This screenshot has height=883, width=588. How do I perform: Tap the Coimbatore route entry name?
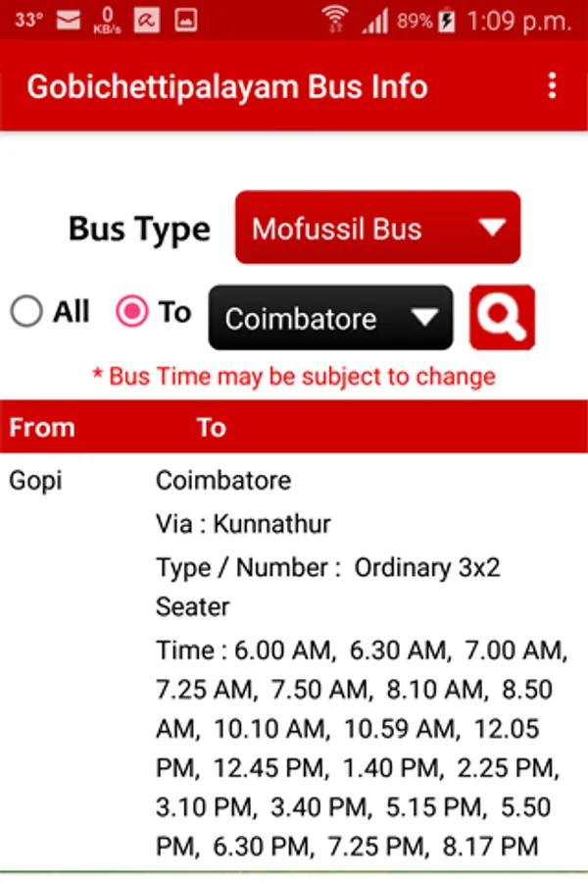[x=223, y=481]
